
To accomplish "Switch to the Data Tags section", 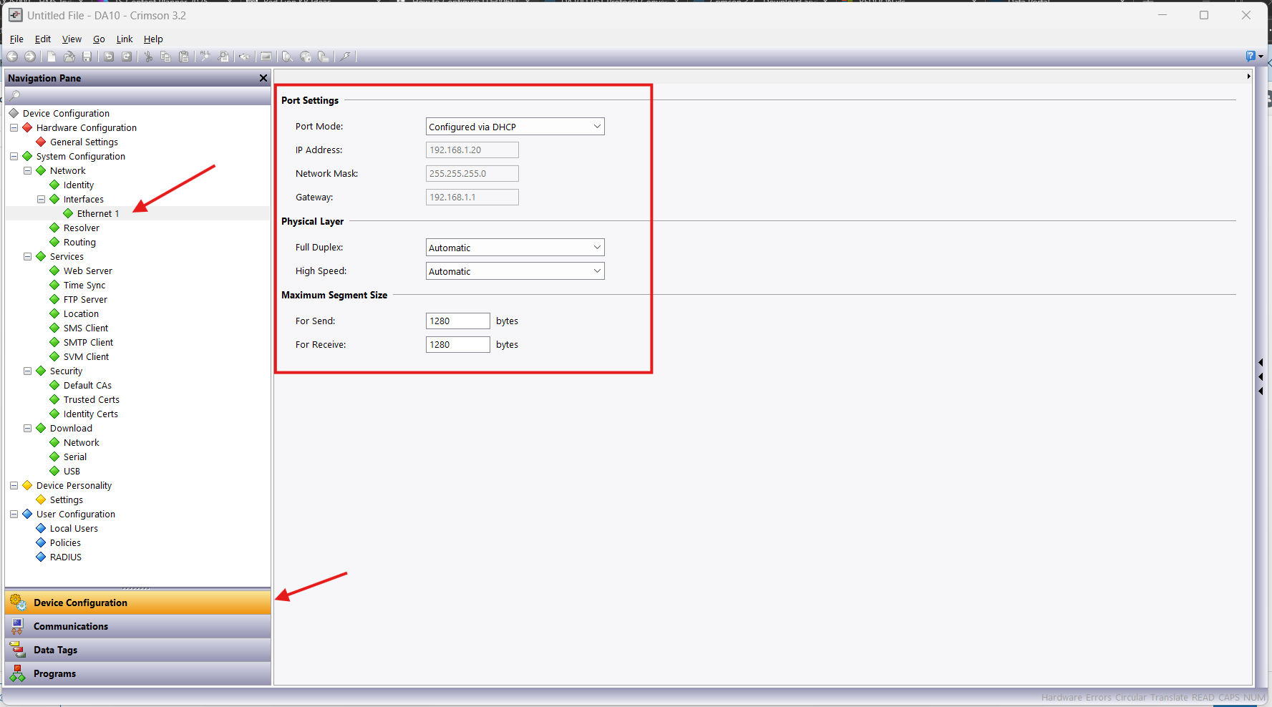I will click(x=55, y=650).
